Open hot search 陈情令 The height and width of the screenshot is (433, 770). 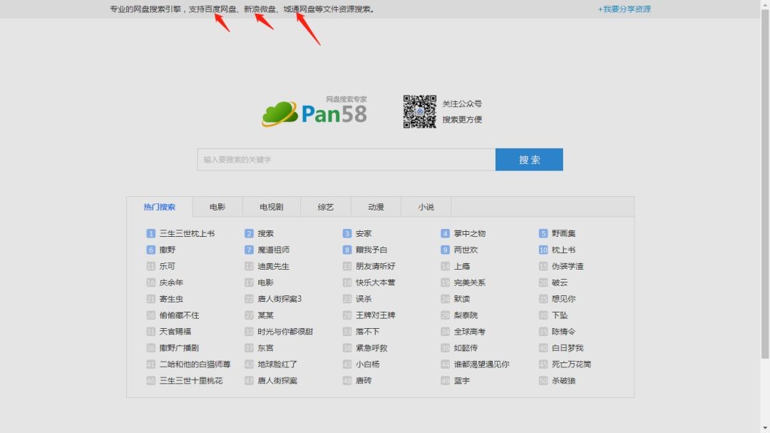click(563, 332)
